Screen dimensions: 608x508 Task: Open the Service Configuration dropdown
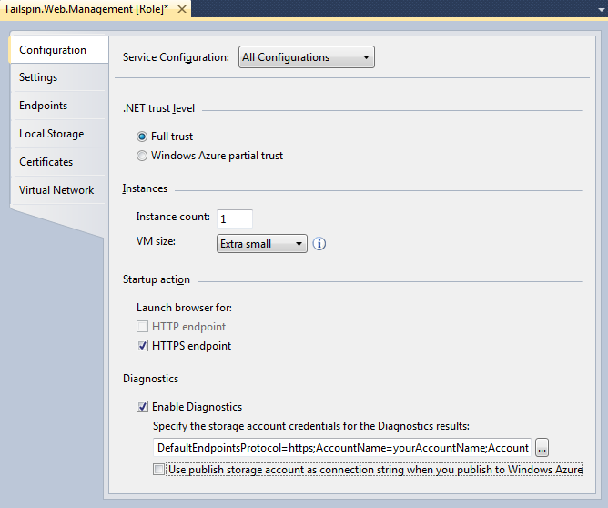pyautogui.click(x=307, y=57)
